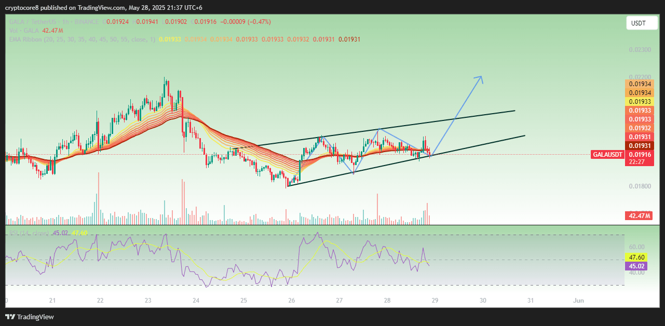Click the Jun label on time axis
Viewport: 665px width, 326px height.
coord(578,301)
